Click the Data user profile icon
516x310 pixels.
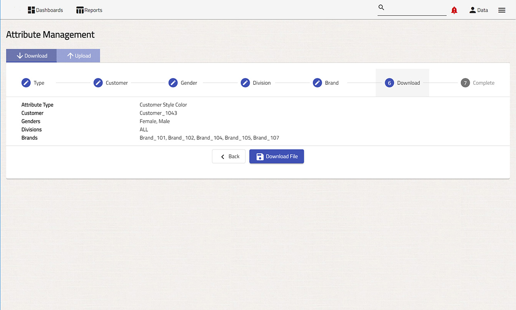tap(472, 10)
